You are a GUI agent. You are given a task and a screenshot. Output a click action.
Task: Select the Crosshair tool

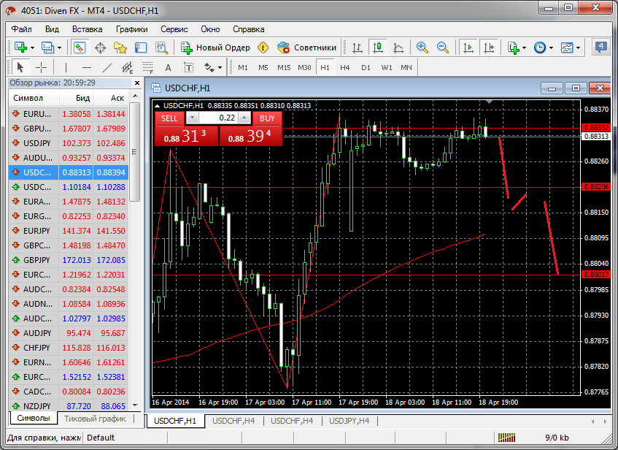(41, 67)
